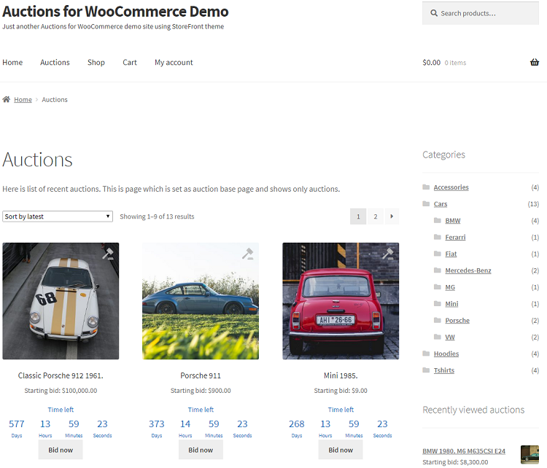This screenshot has height=468, width=547.
Task: Click the gavel icon on Classic Porsche 912 image
Action: tap(108, 254)
